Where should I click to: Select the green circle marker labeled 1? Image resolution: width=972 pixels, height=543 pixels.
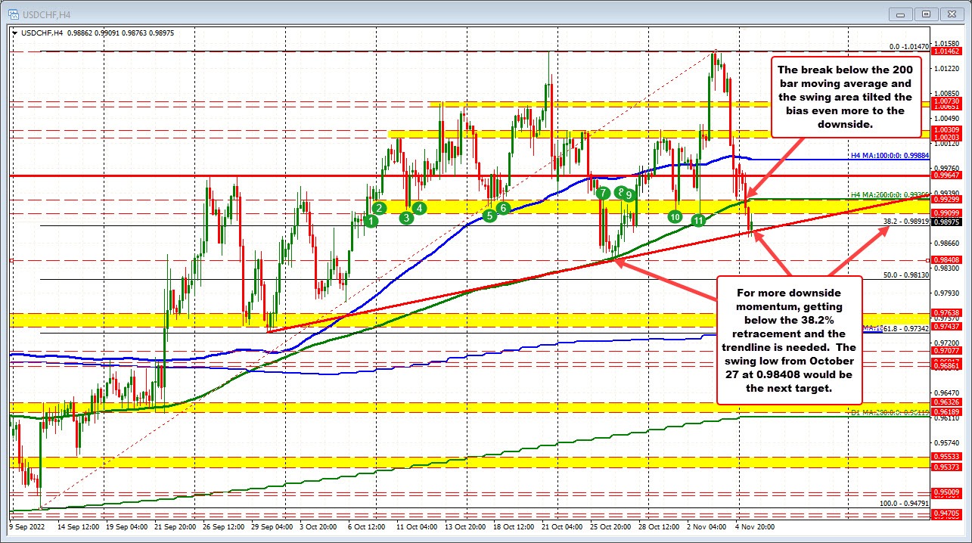(x=371, y=219)
